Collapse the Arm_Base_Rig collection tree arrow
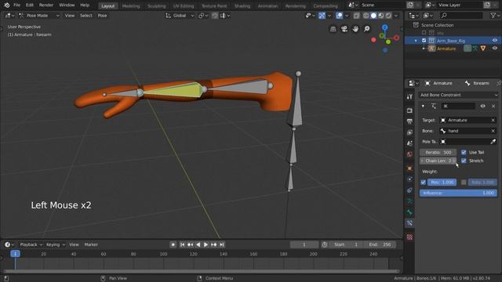 tap(416, 41)
